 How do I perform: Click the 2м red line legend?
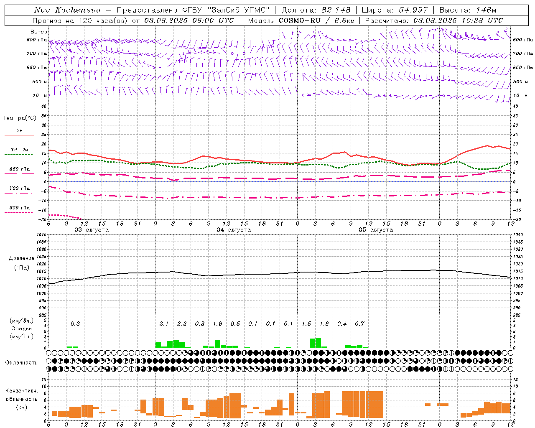tap(19, 132)
